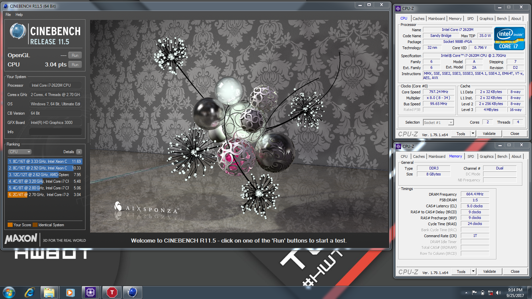The image size is (532, 299).
Task: Open the taskbar clock showing 9:14 PM
Action: pos(515,293)
